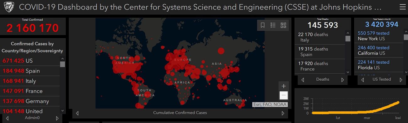
Task: Click the confirmed cases list scrollbar thumb
Action: pyautogui.click(x=62, y=64)
